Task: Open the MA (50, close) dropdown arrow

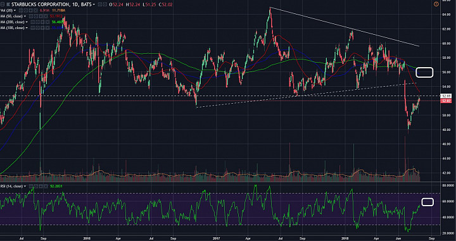Action: [x=25, y=16]
